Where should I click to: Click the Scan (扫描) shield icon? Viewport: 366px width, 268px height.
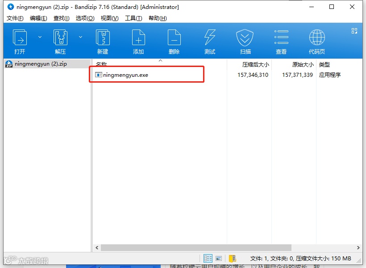[x=245, y=38]
